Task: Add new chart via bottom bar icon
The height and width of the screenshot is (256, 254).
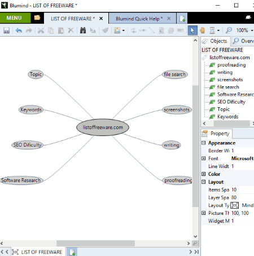Action: click(x=72, y=252)
